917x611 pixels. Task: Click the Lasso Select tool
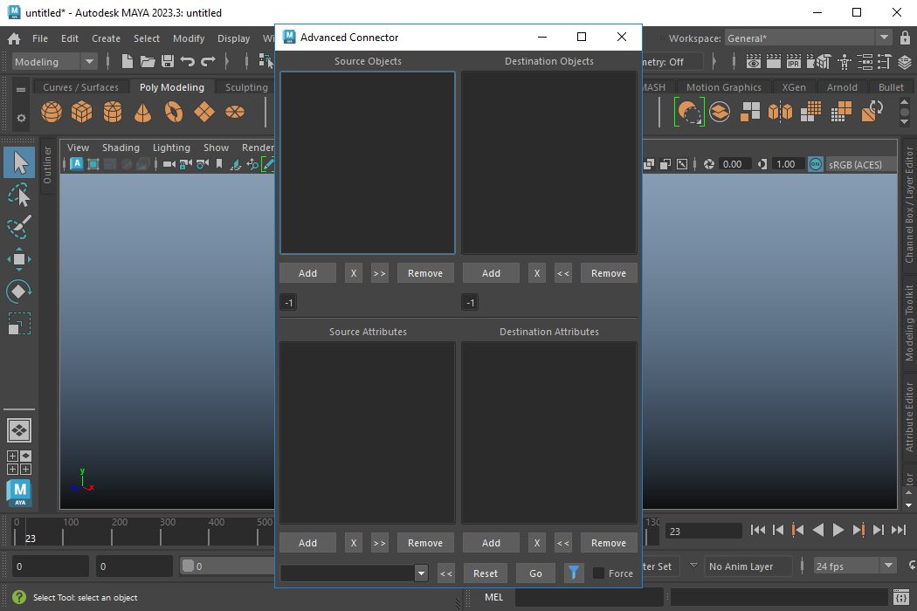click(19, 195)
